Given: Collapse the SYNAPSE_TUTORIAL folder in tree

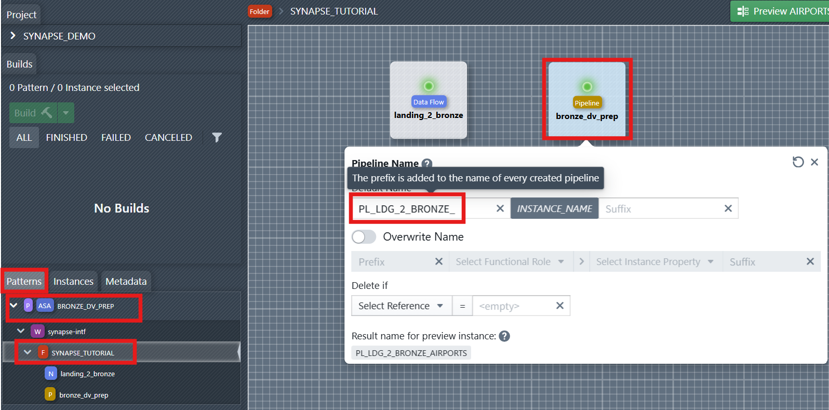Looking at the screenshot, I should pos(28,352).
